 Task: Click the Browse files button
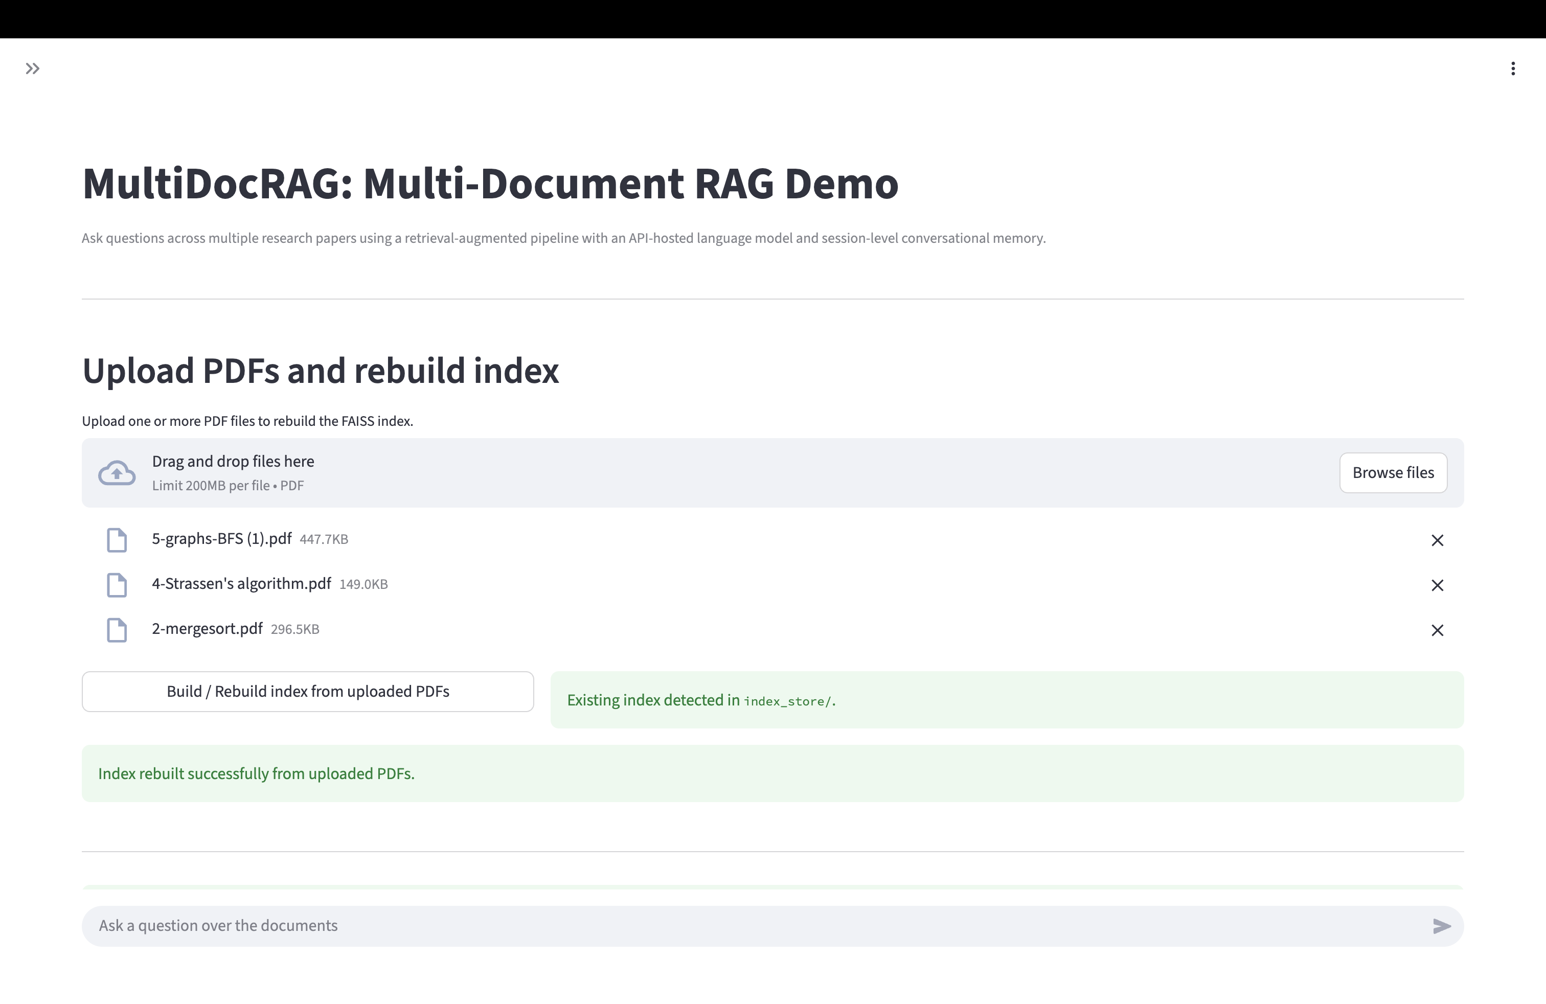click(x=1393, y=473)
